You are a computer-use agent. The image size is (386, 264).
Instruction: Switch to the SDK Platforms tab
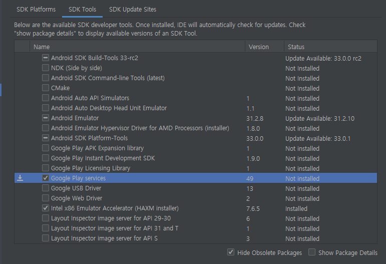click(36, 10)
